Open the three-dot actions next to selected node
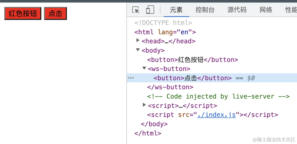The image size is (297, 144). click(x=131, y=78)
